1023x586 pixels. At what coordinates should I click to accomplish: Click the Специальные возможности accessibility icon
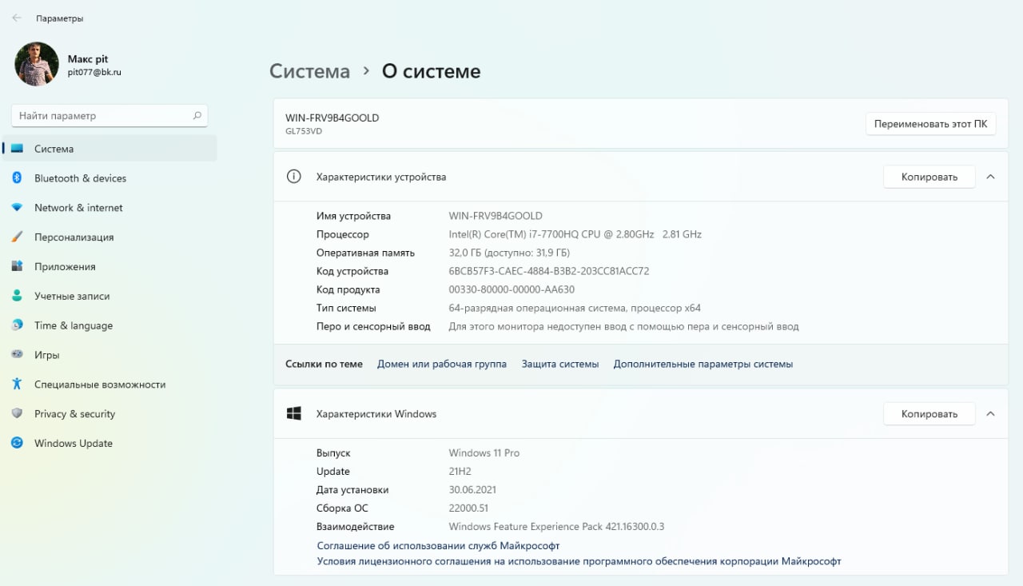pos(17,385)
